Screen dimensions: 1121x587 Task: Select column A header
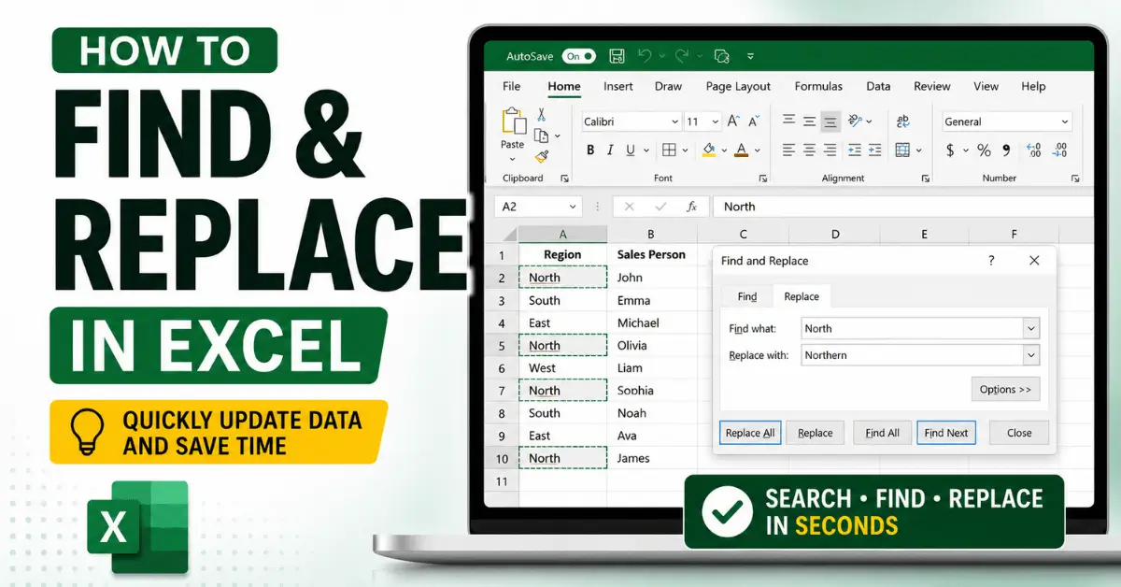coord(562,235)
